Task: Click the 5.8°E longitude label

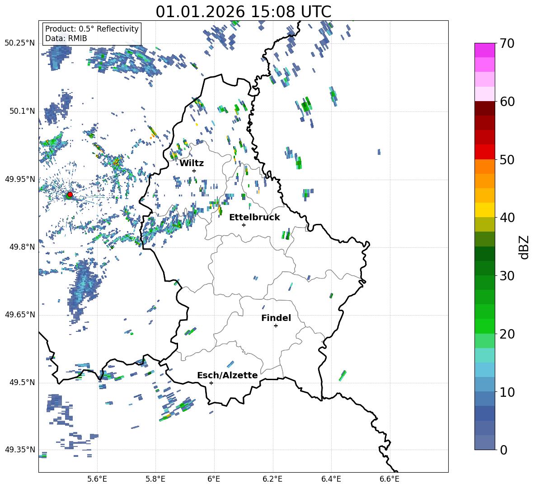Action: 155,479
